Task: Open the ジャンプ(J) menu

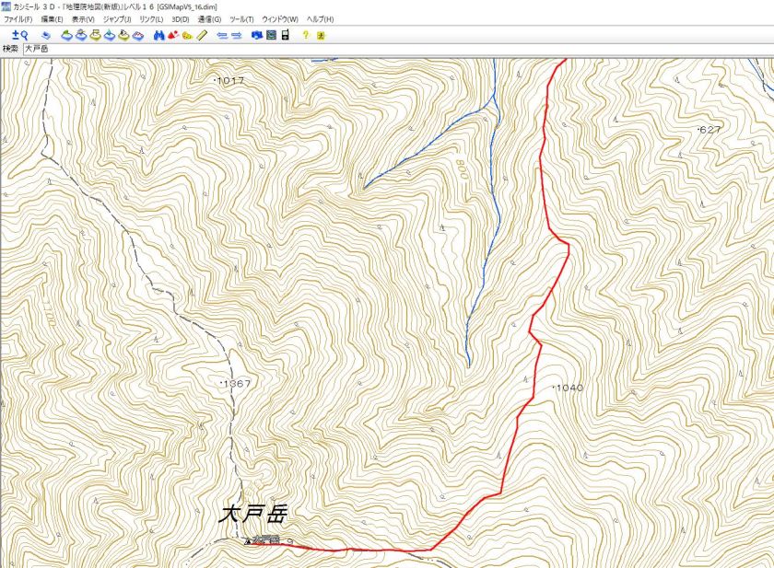Action: click(117, 19)
